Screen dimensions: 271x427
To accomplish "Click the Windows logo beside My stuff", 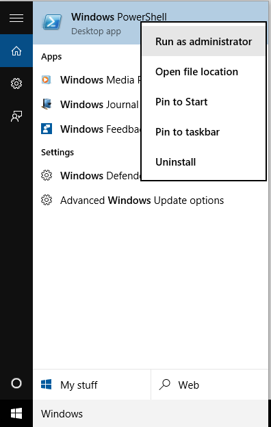I will point(47,385).
